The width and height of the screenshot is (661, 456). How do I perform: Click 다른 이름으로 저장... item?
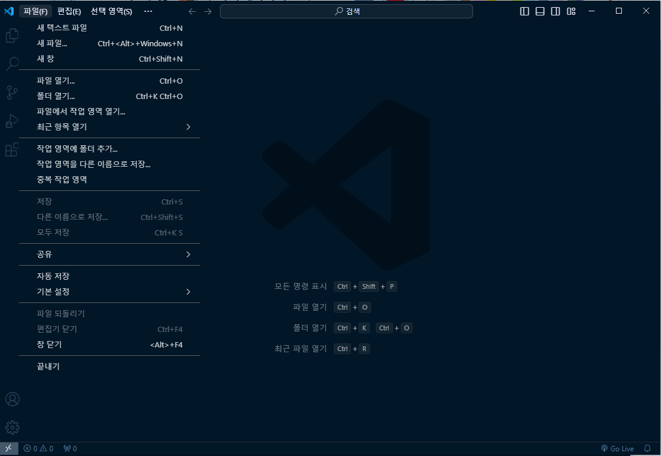point(110,217)
